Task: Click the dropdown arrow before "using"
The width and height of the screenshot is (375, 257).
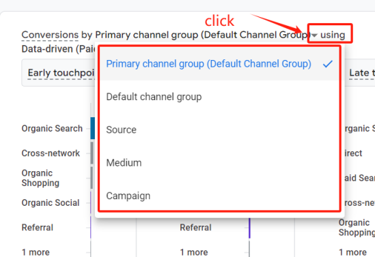Action: (x=315, y=35)
